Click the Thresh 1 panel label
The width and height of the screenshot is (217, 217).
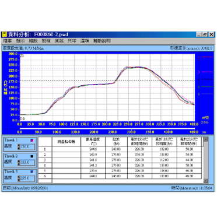pyautogui.click(x=11, y=140)
